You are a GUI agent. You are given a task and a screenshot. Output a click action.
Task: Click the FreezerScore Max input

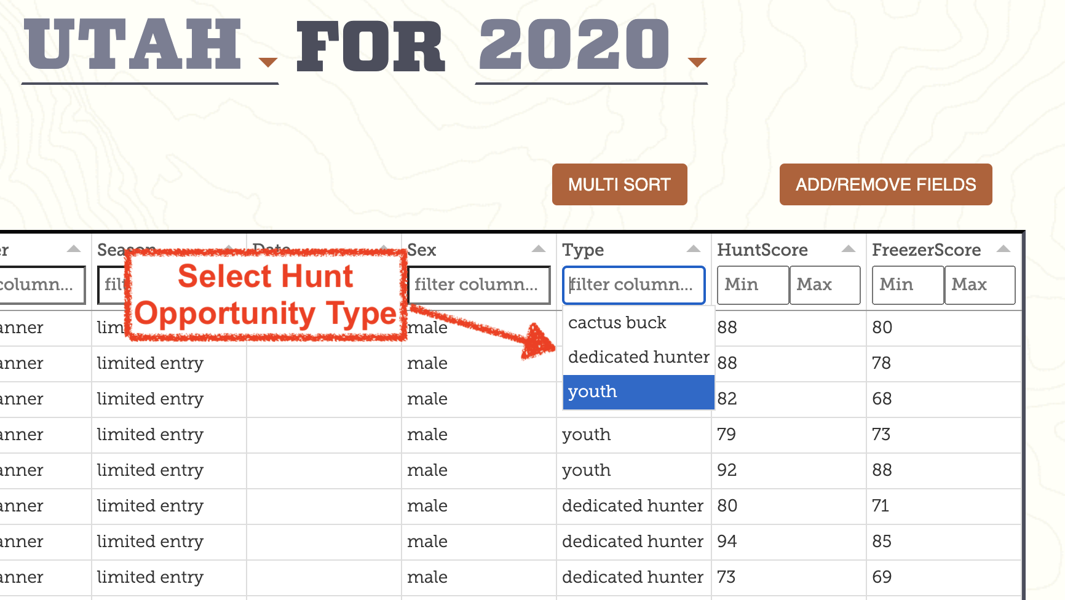(x=980, y=285)
